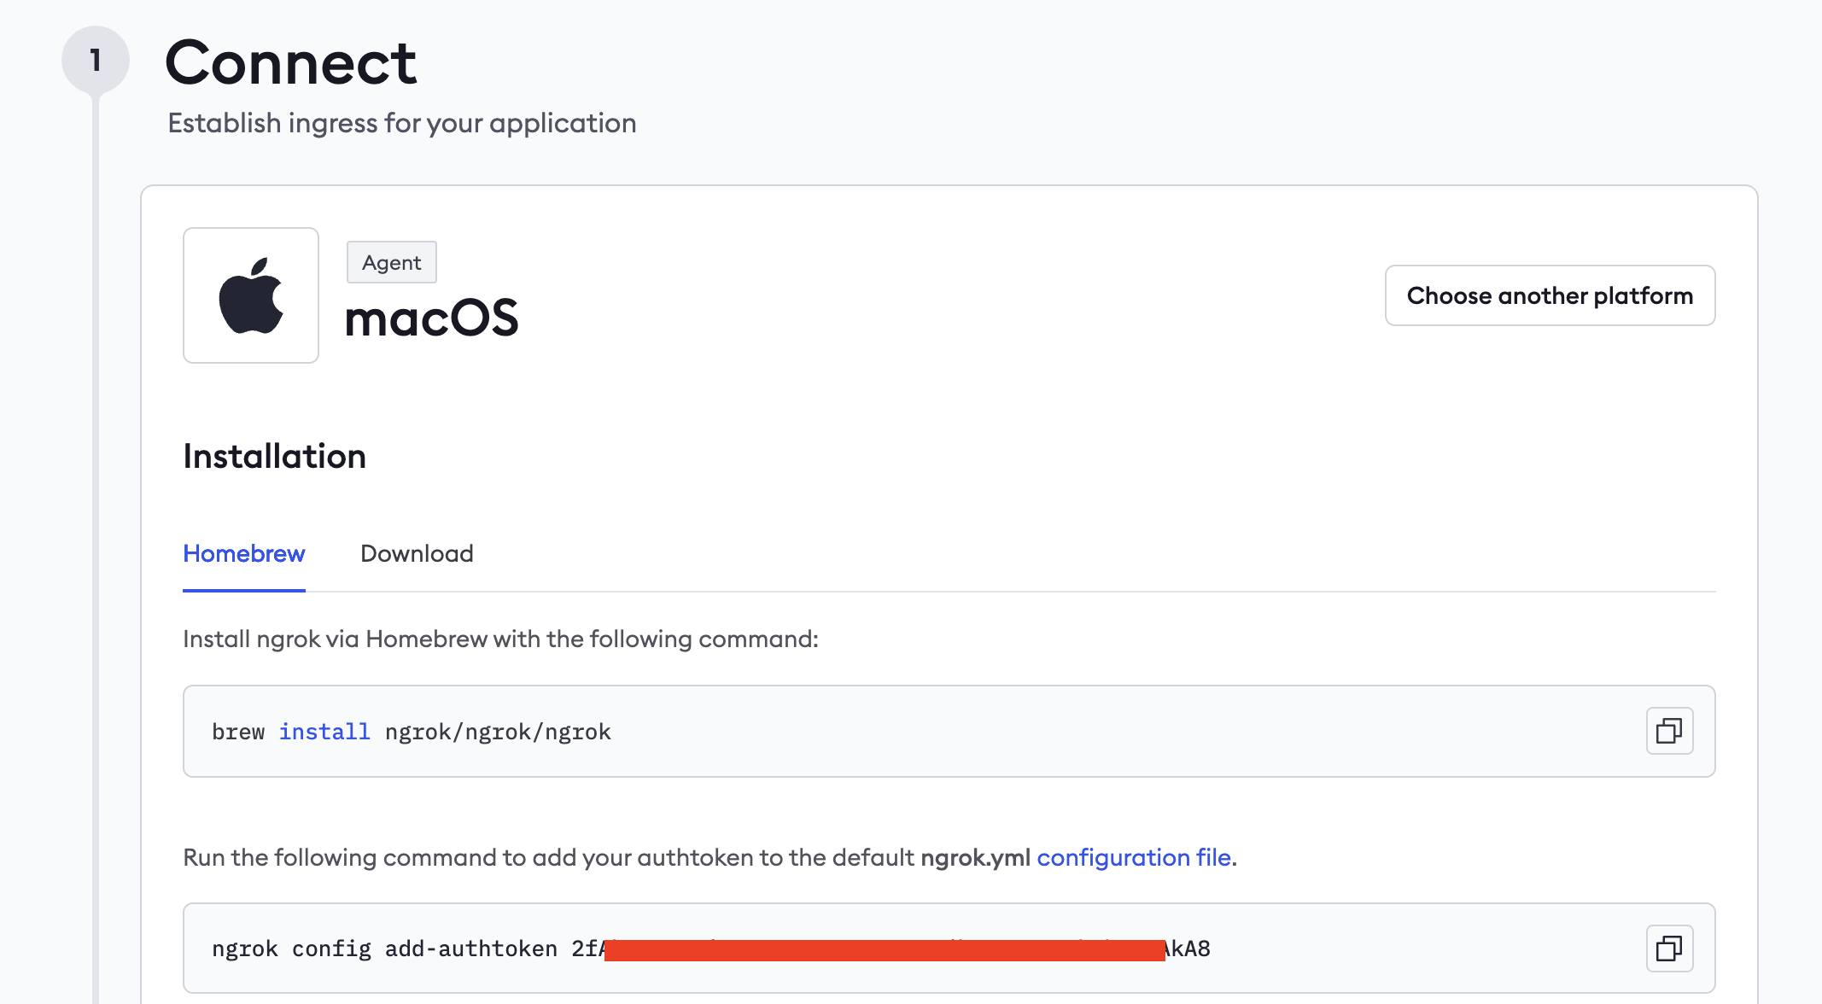Copy the ngrok authtoken command

[x=1669, y=948]
